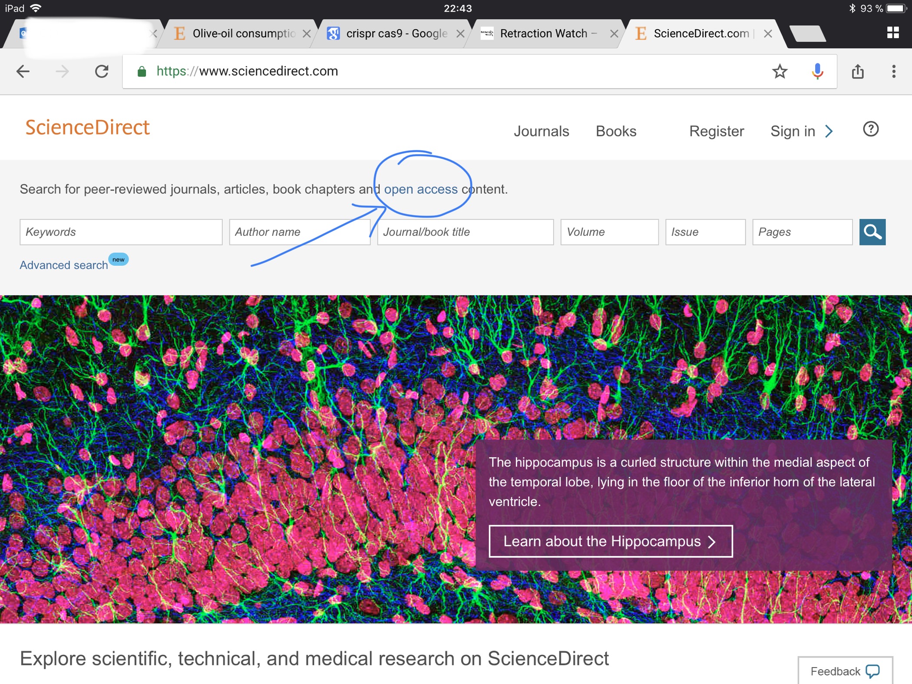Click Learn about the Hippocampus button
This screenshot has height=684, width=912.
pos(610,541)
